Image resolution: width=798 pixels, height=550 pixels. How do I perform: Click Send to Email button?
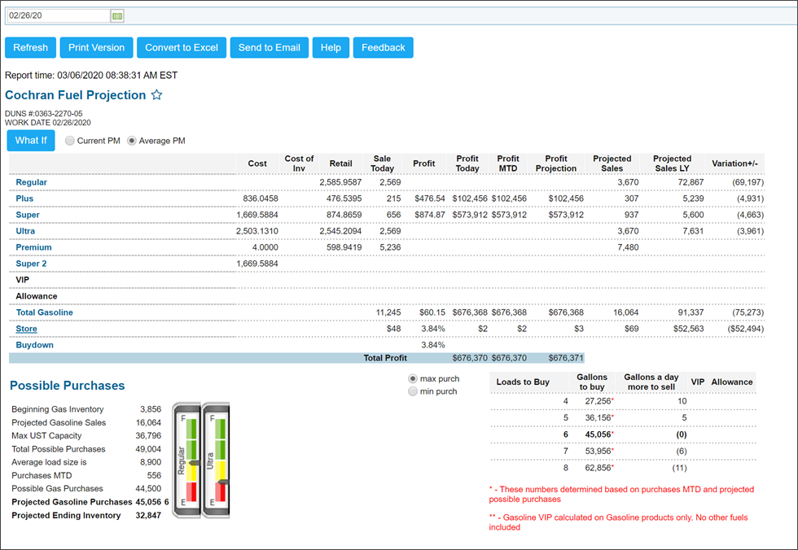click(270, 48)
